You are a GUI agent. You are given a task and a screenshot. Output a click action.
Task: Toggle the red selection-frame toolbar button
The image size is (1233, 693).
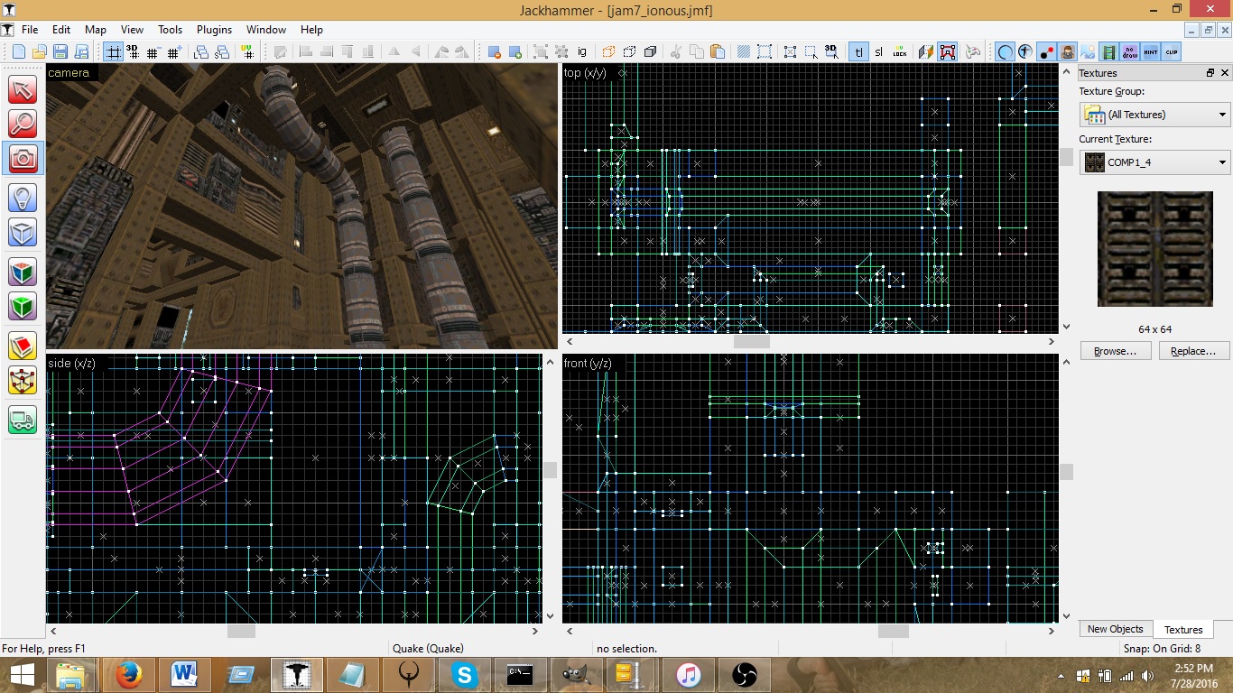(947, 51)
